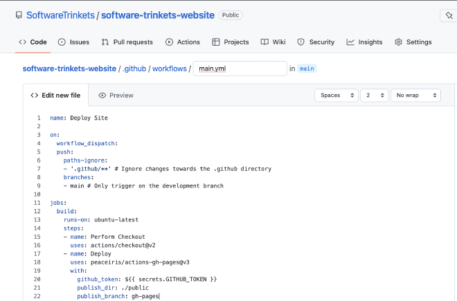Go to the Actions tab
457x301 pixels.
(x=183, y=42)
